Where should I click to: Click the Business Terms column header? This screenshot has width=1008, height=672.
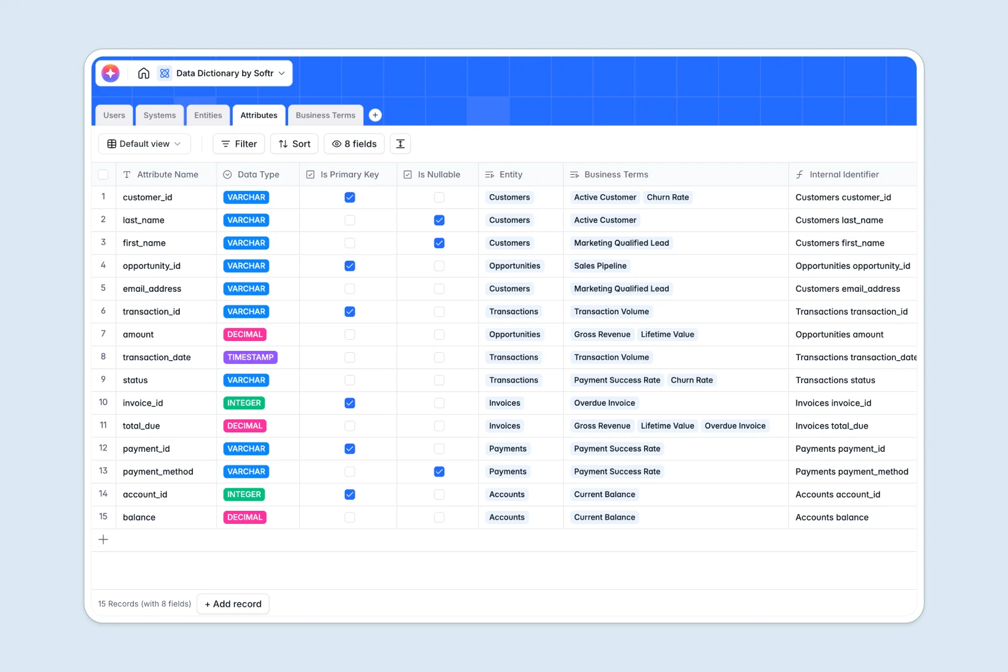click(x=676, y=175)
